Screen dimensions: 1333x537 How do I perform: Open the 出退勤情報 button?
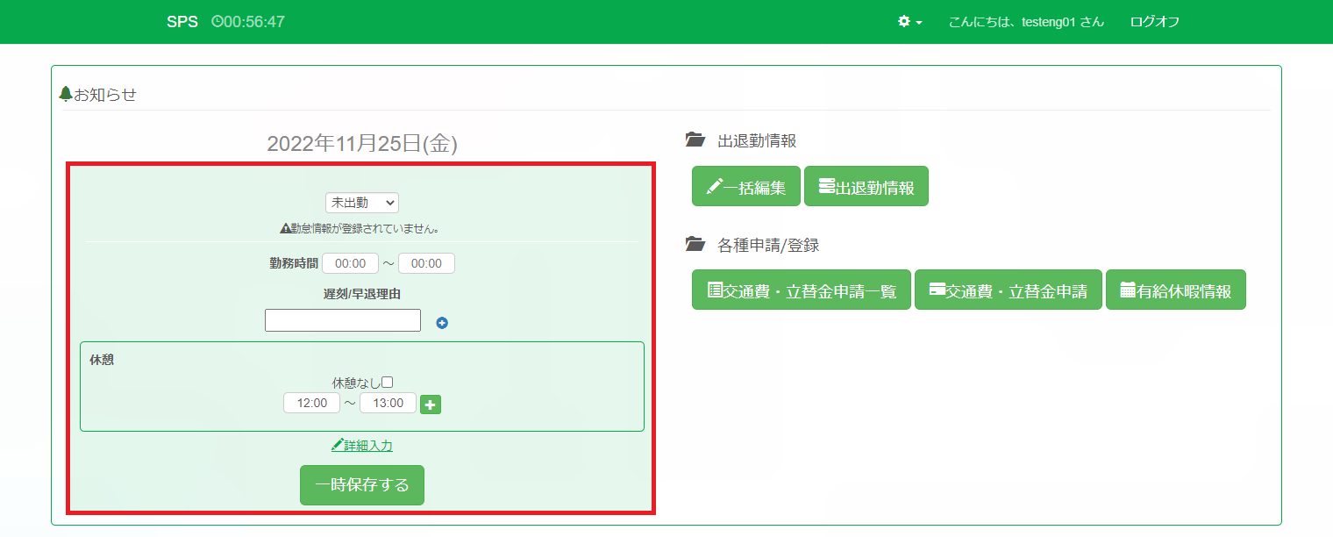(x=866, y=186)
